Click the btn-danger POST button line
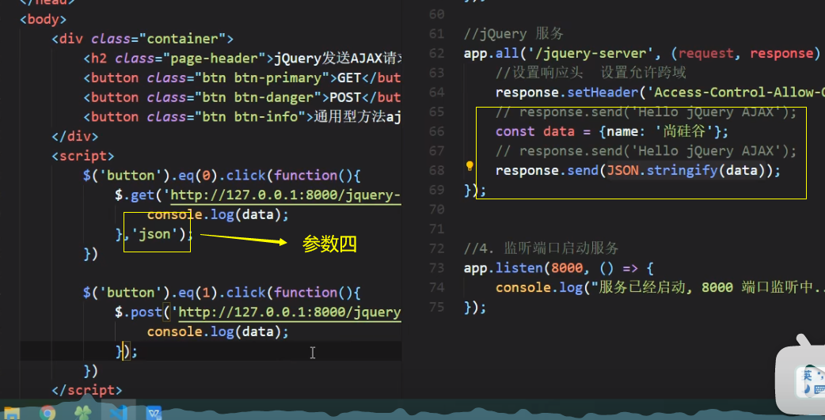Screen dimensions: 825x420 pyautogui.click(x=242, y=97)
